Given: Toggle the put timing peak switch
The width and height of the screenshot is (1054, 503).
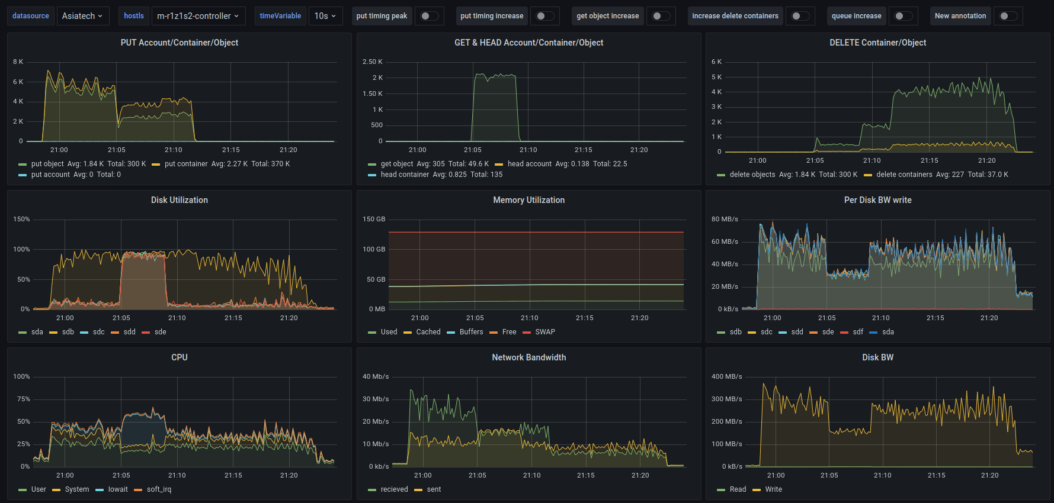Looking at the screenshot, I should [429, 16].
